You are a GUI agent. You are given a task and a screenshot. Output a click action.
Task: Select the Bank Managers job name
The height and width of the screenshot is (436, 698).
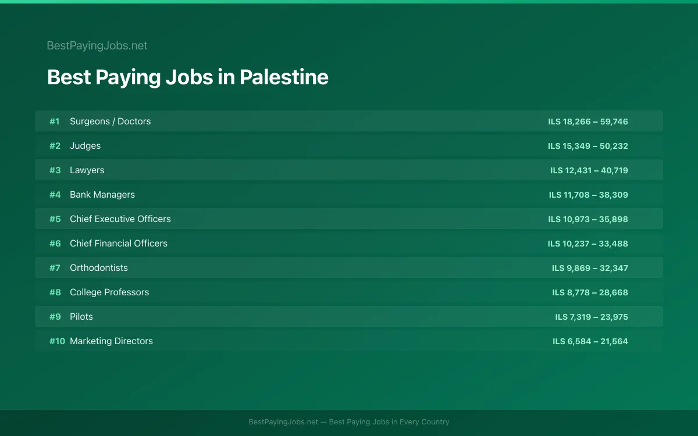102,194
